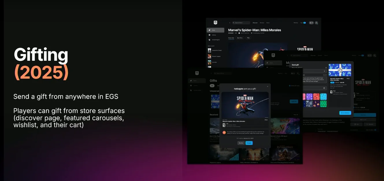Pick the light blue gift wrap pattern

[x=323, y=97]
